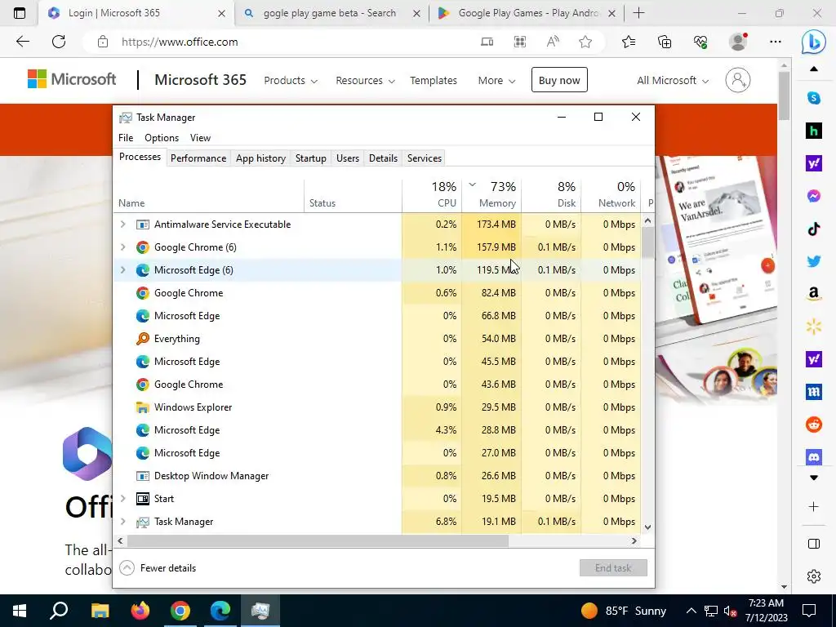The width and height of the screenshot is (836, 627).
Task: Switch to the Startup tab
Action: tap(311, 158)
